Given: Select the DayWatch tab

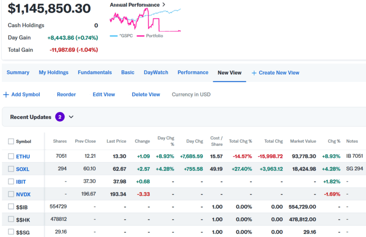Looking at the screenshot, I should [156, 72].
